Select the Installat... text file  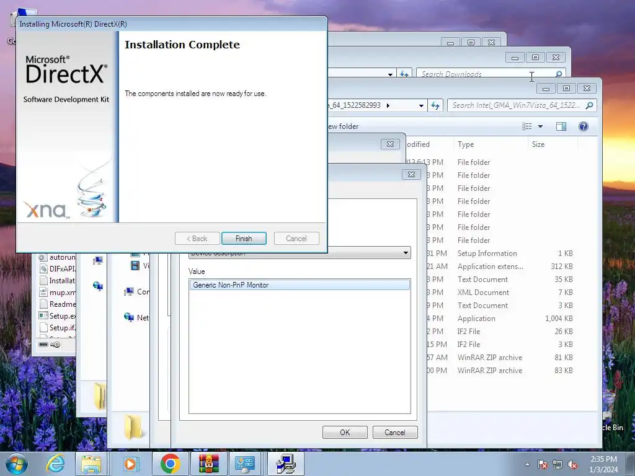(x=58, y=281)
